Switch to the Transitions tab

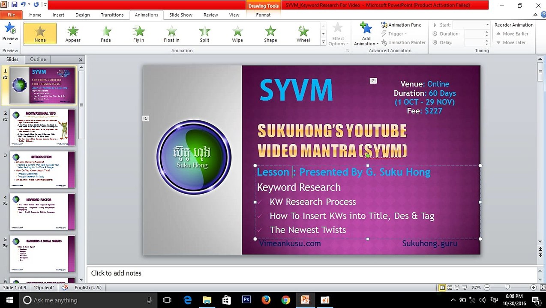coord(112,15)
